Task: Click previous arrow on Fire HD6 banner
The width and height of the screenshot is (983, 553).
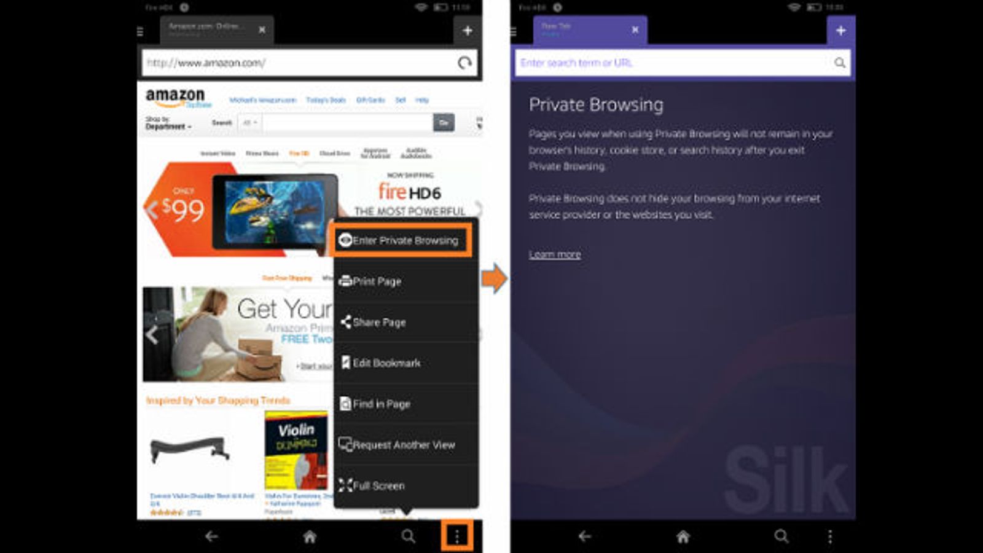Action: pyautogui.click(x=151, y=210)
